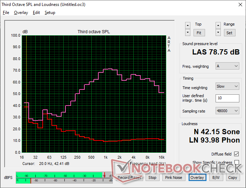Click the Fit button
246x188 pixels.
pos(199,33)
